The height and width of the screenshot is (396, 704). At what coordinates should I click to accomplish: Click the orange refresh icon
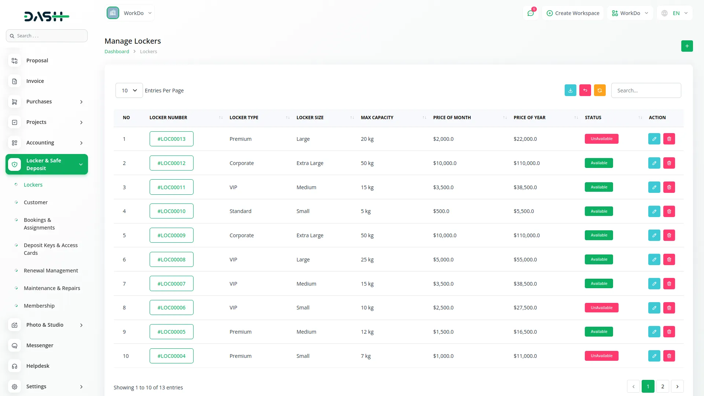599,90
